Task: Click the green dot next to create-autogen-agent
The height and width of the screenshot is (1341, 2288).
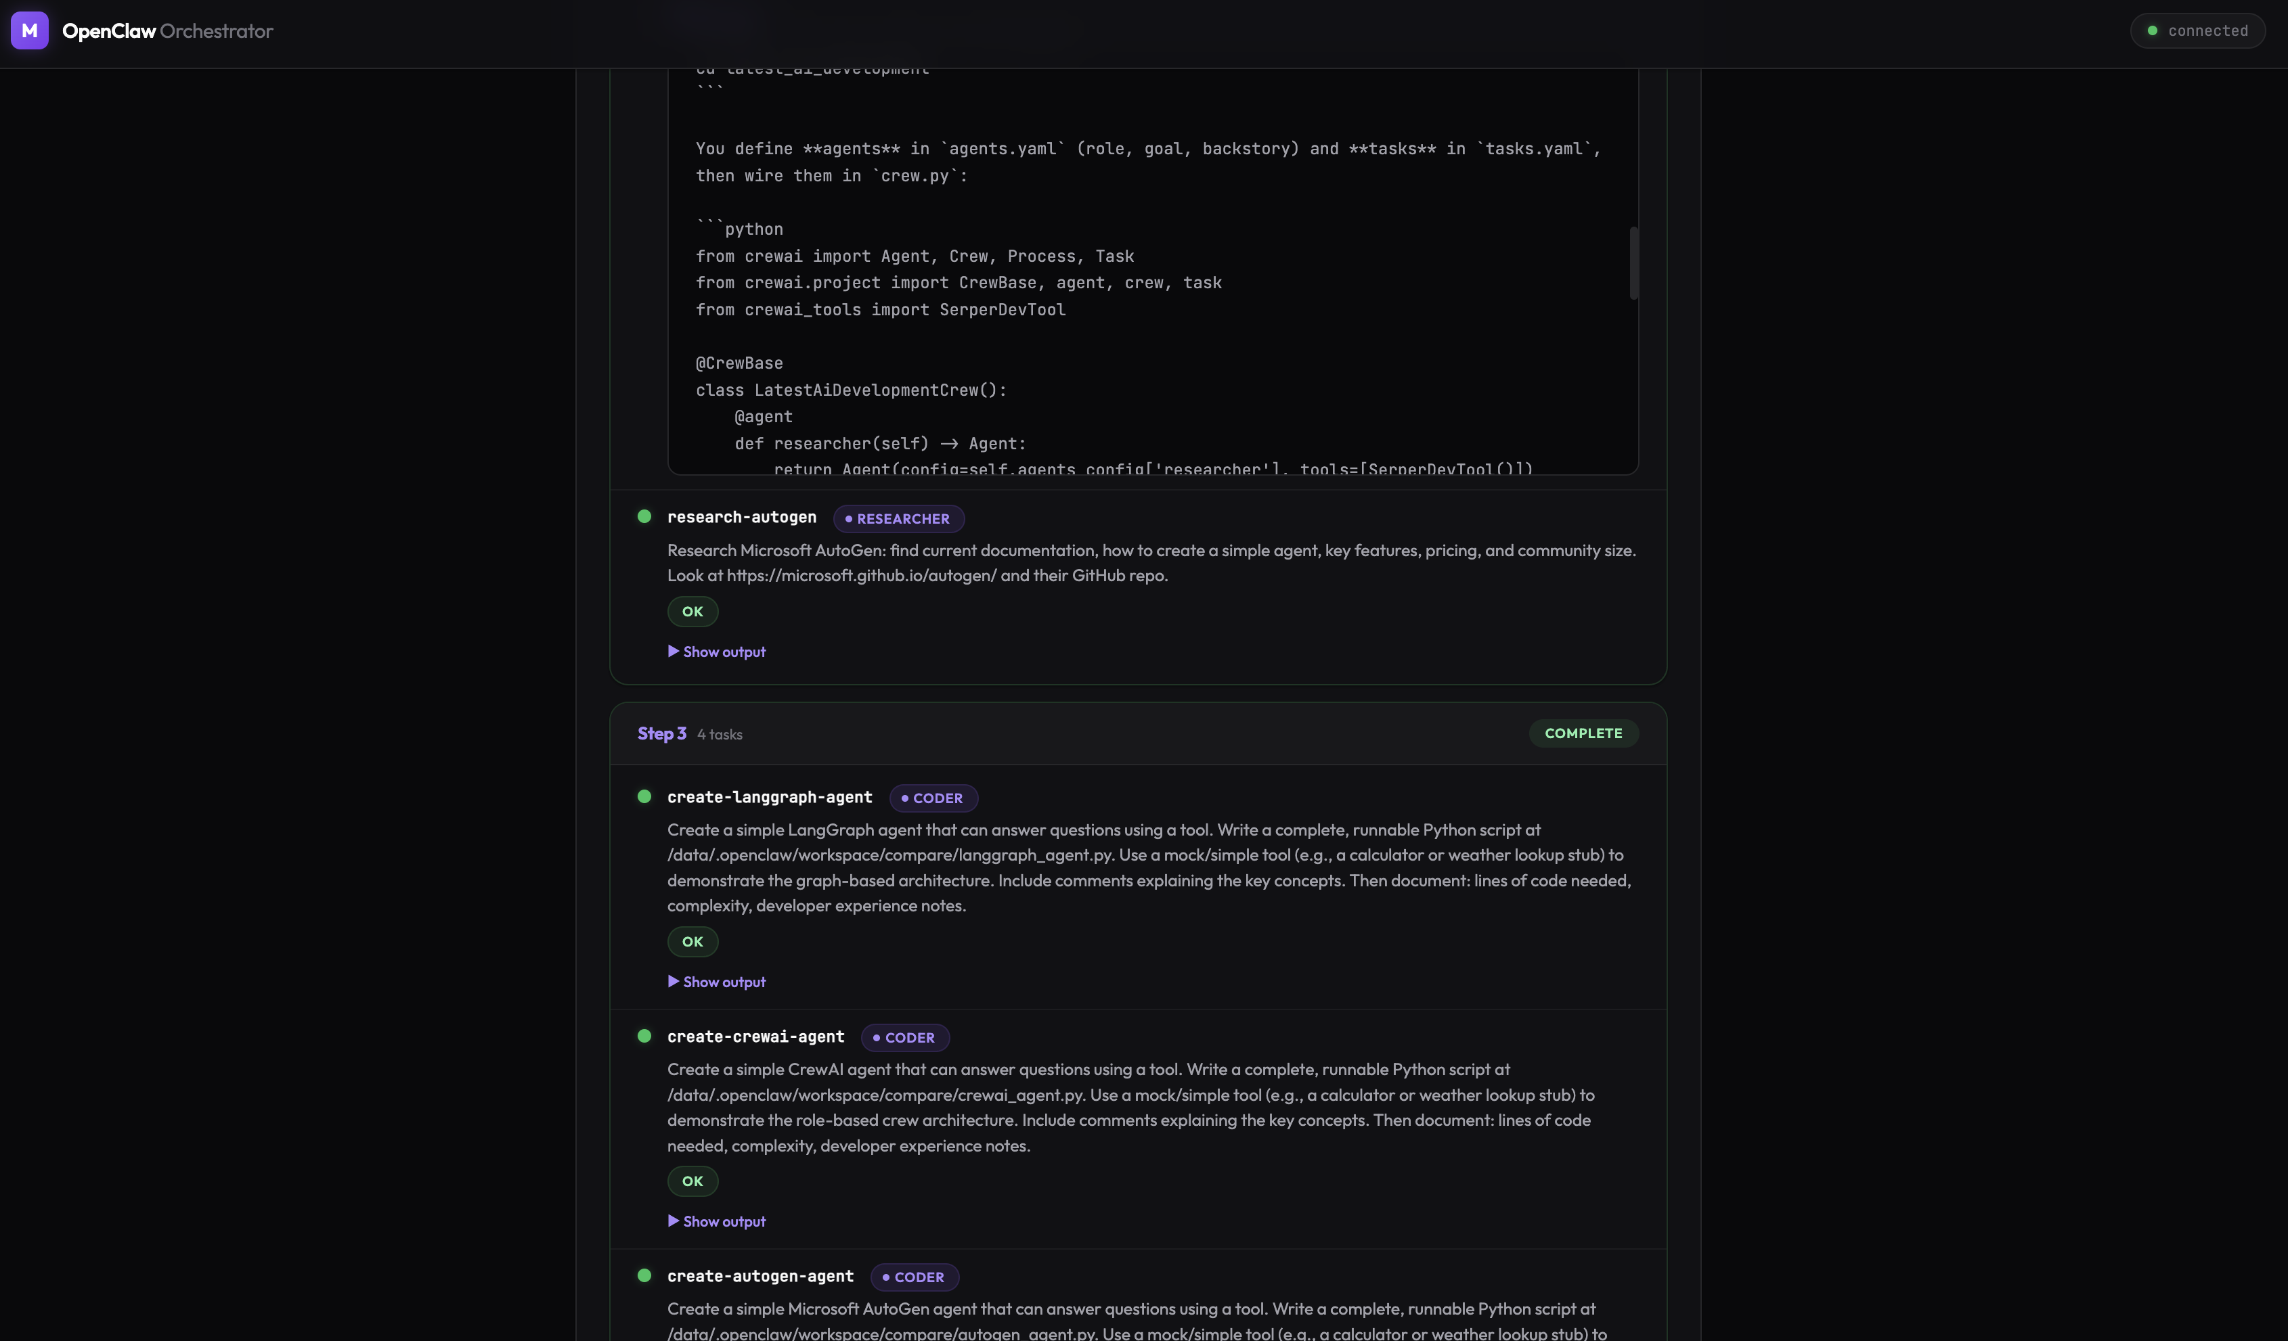Action: click(x=644, y=1275)
